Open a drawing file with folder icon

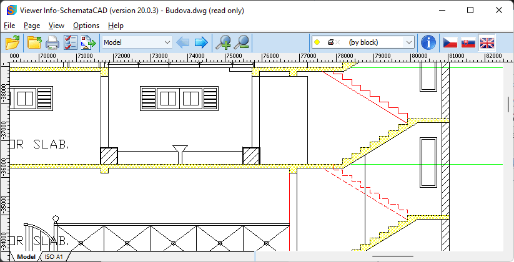click(x=12, y=42)
